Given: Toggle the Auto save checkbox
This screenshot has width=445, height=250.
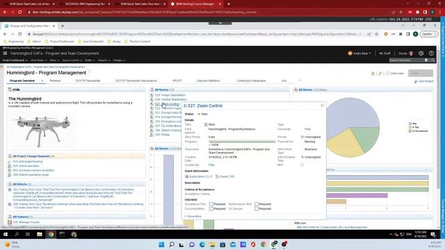Looking at the screenshot, I should point(387,74).
